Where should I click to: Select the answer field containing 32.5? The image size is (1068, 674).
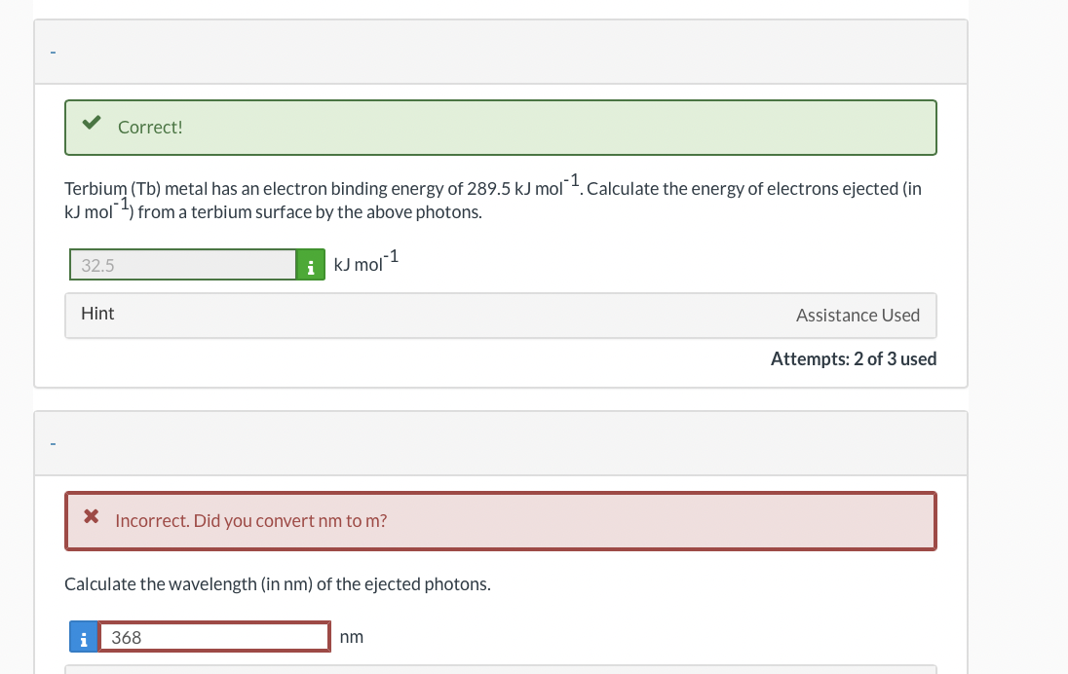pyautogui.click(x=182, y=265)
